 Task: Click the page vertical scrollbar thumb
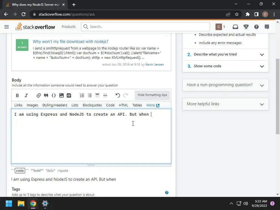(278, 97)
